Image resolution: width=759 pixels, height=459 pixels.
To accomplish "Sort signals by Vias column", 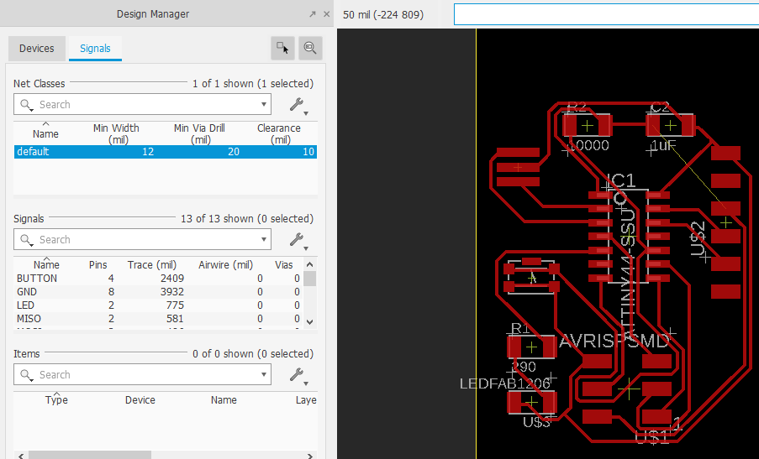I will tap(283, 265).
